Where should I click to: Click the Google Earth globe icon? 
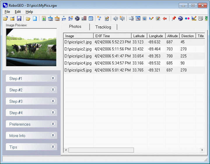181,18
